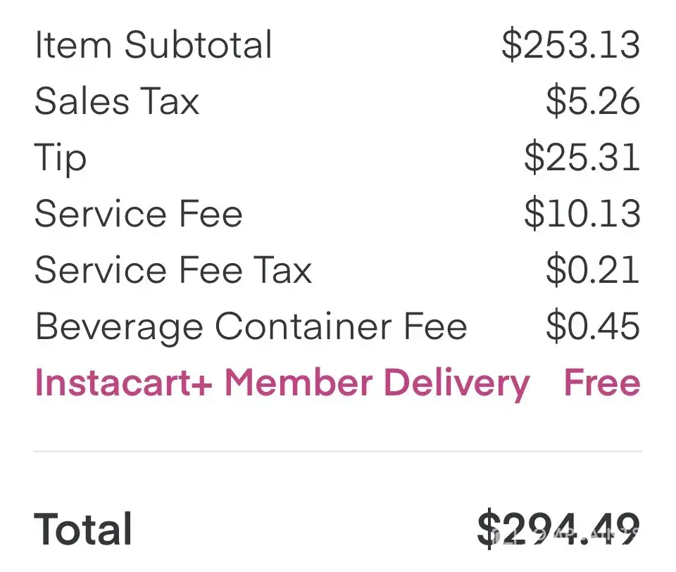Screen dimensions: 676x572
Task: Open the Instacart+ Member Delivery link
Action: [282, 383]
